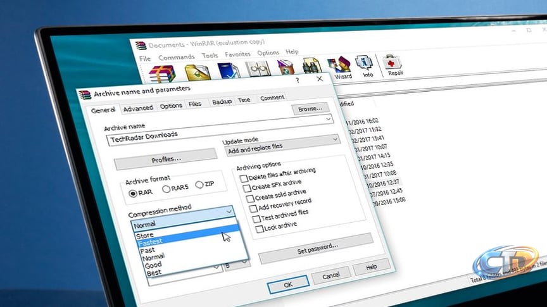Open the Update mode dropdown
547x307 pixels.
(x=282, y=146)
